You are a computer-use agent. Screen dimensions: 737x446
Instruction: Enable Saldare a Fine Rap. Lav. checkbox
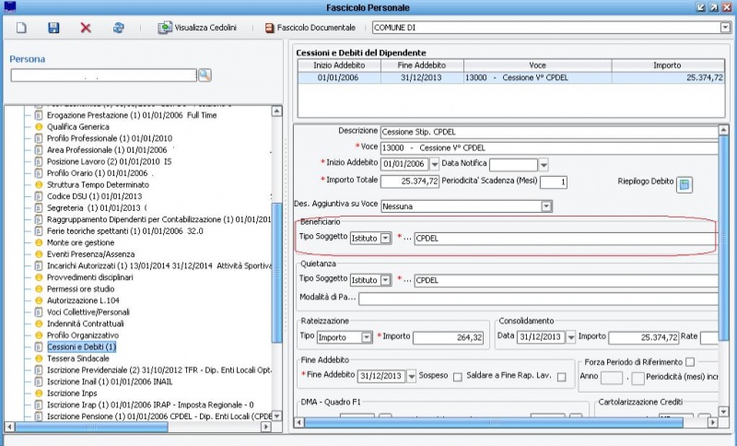561,378
